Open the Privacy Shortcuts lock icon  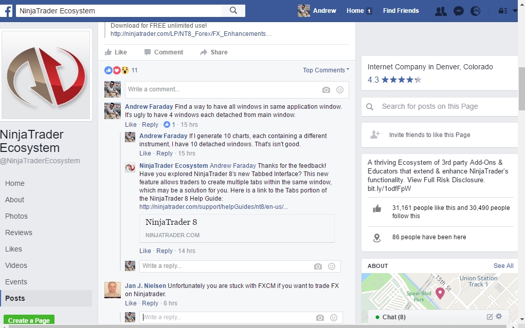click(502, 11)
